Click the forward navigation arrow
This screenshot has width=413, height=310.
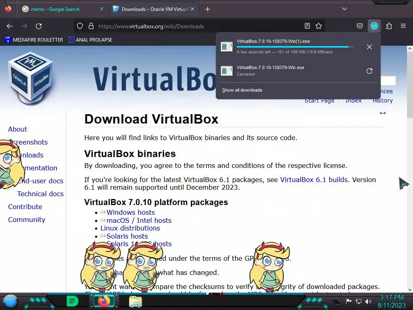[24, 26]
